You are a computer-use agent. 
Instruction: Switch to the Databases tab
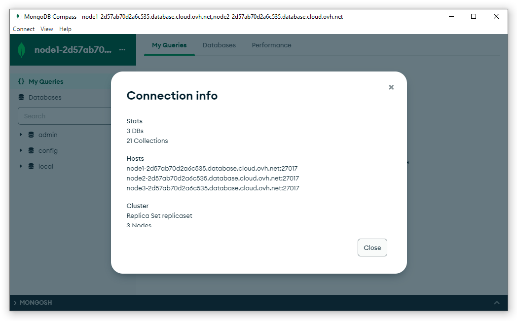coord(219,45)
